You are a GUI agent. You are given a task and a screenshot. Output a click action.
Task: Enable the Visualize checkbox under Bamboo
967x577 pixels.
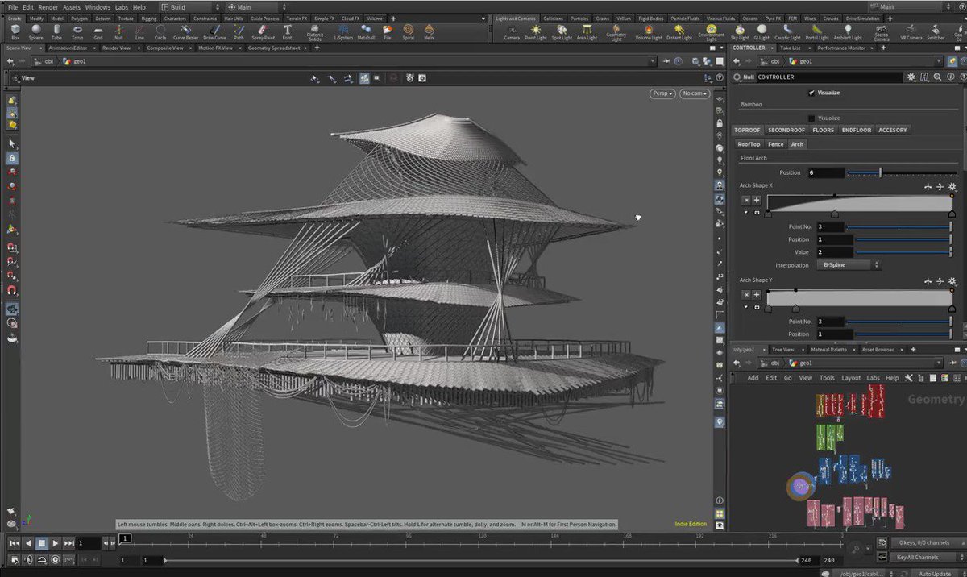coord(811,118)
